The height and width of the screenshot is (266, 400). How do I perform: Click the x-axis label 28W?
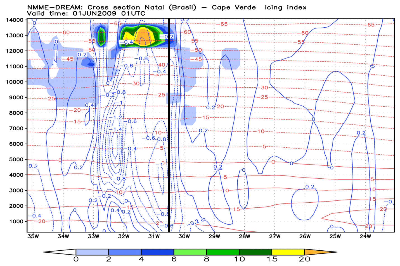(245, 237)
